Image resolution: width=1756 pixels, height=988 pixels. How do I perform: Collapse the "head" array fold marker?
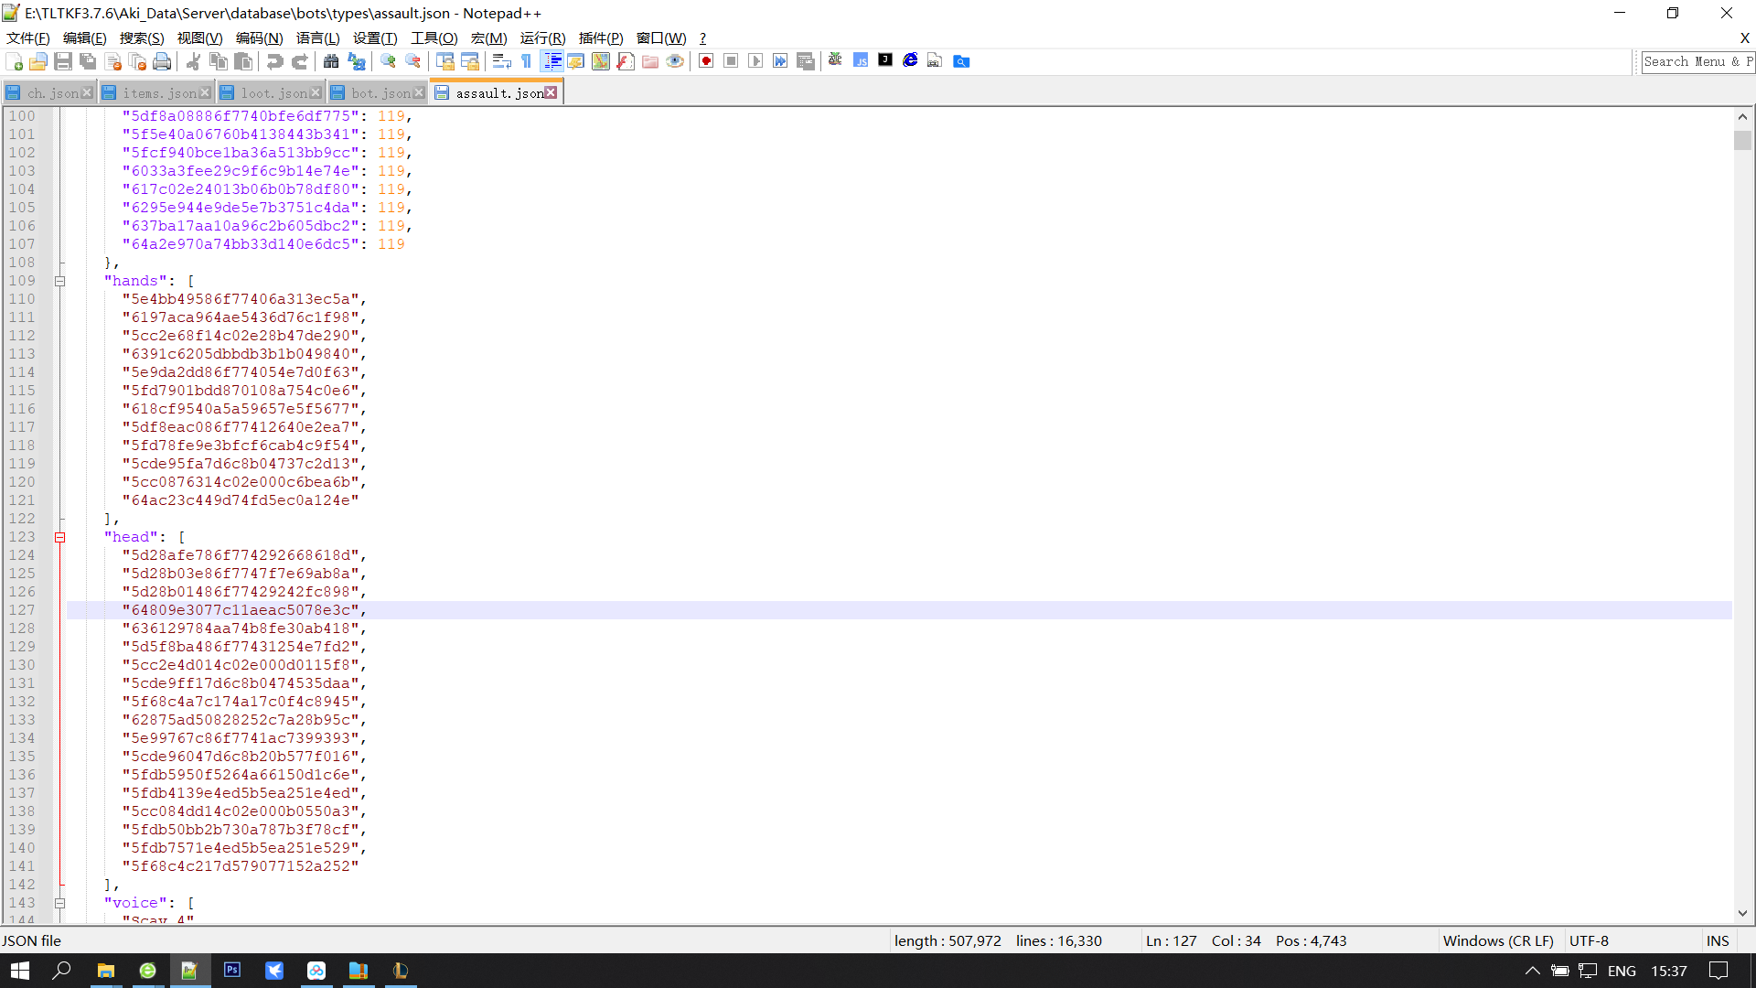pyautogui.click(x=60, y=537)
